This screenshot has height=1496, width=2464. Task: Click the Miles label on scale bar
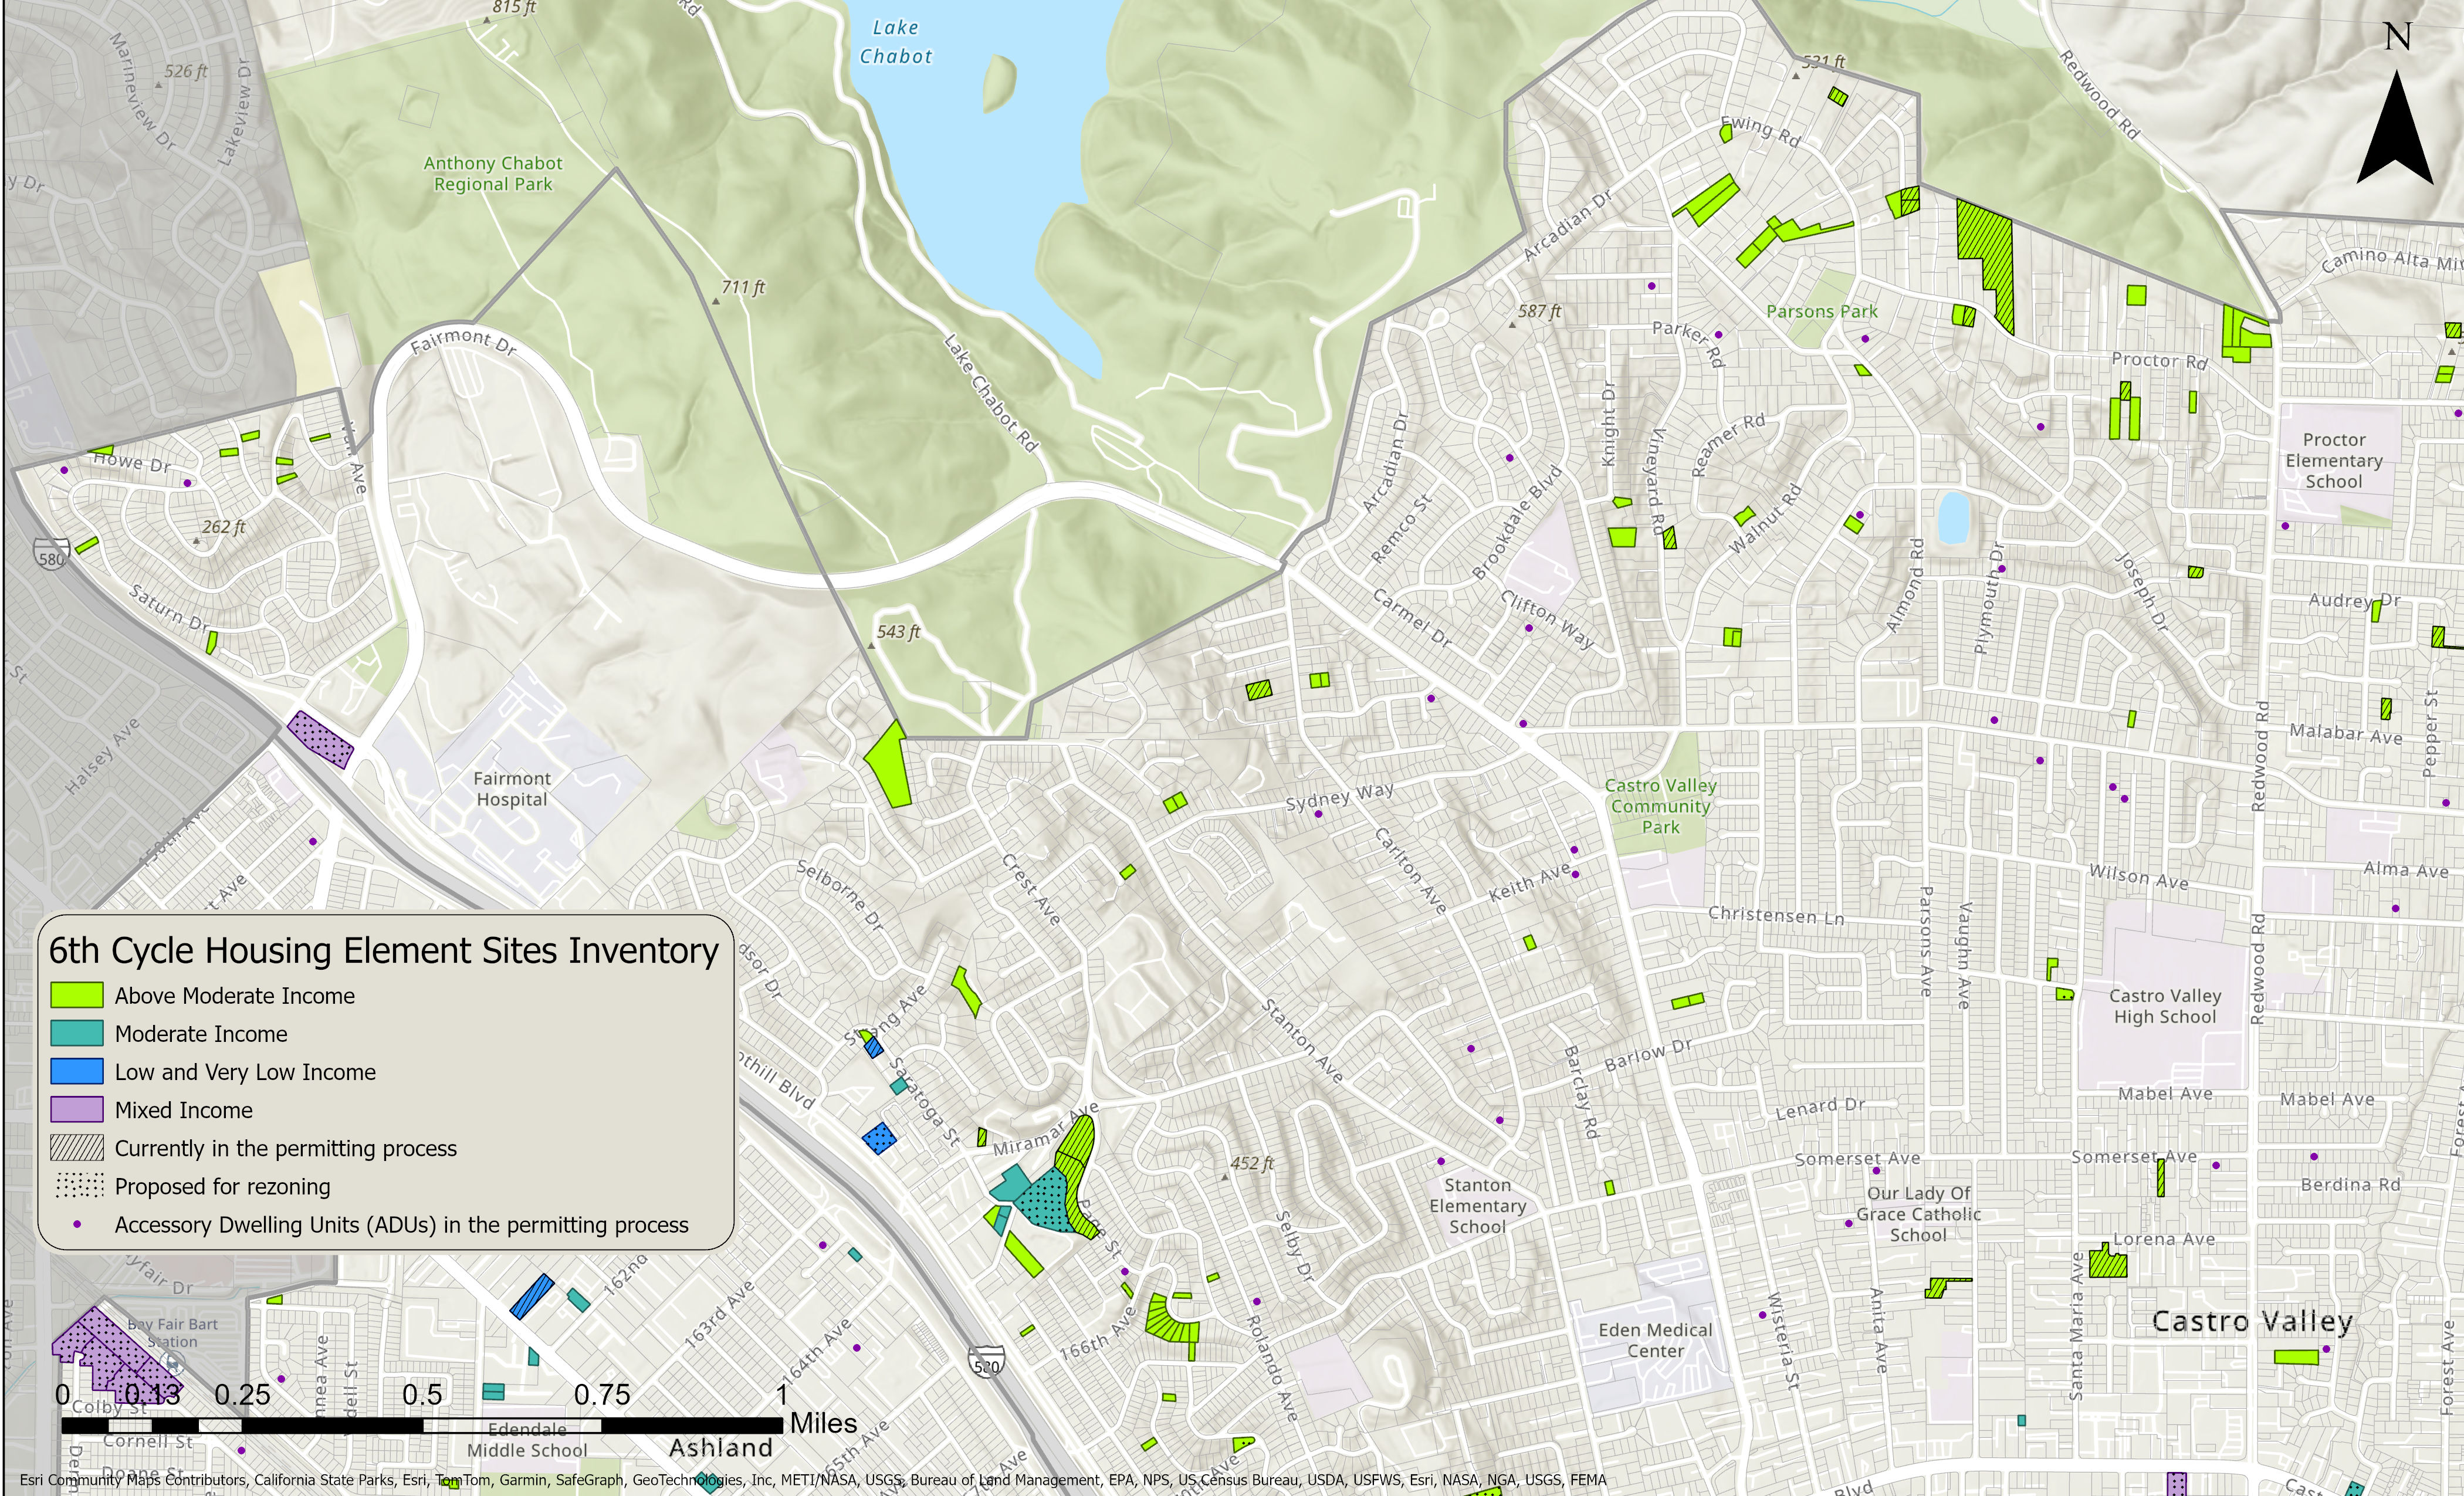tap(823, 1423)
